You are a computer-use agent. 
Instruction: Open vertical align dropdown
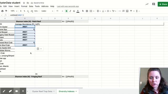click(x=104, y=11)
